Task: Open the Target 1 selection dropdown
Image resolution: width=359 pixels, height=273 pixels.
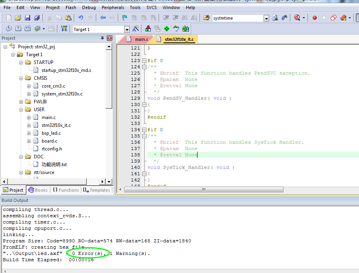Action: click(x=127, y=29)
